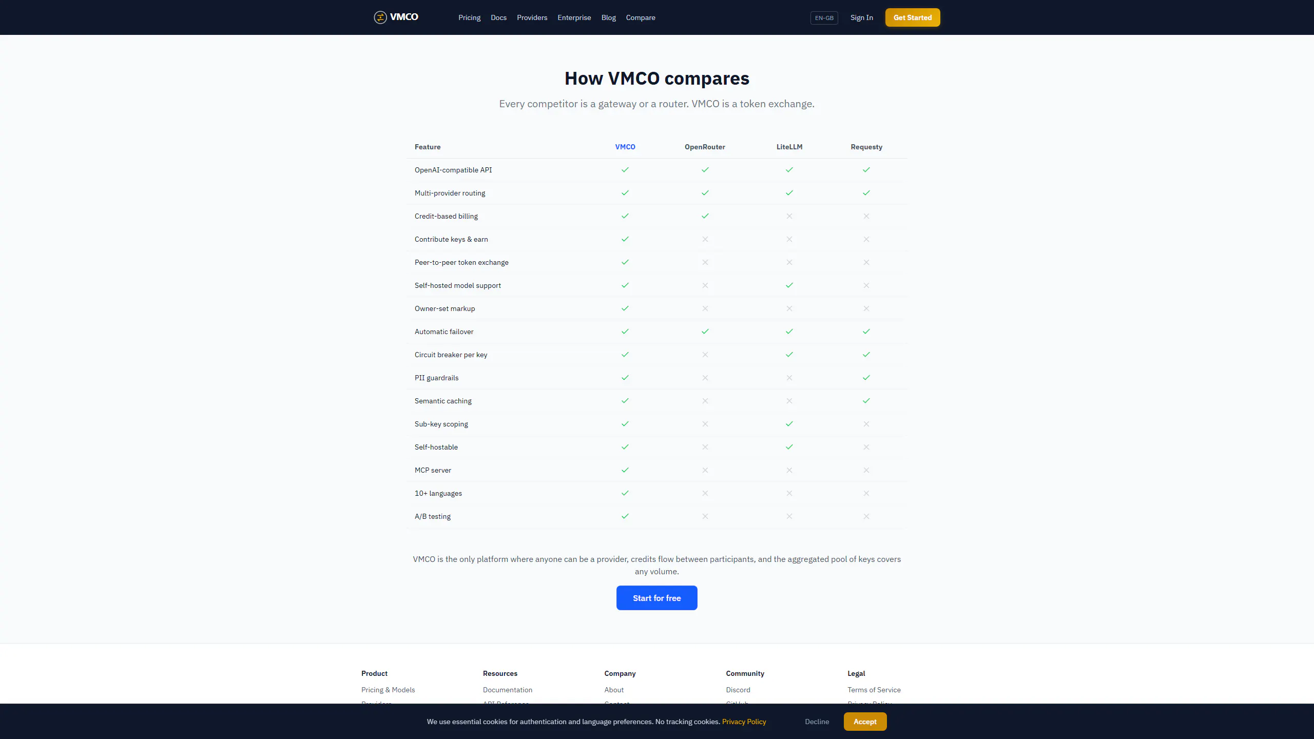Click the LiteLLM column header
Screen dimensions: 1314x739
click(789, 147)
